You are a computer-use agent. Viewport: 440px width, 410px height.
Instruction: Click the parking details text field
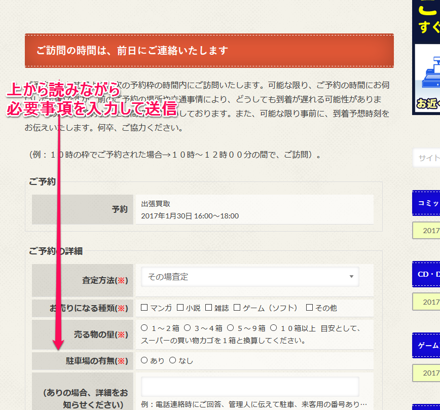pyautogui.click(x=250, y=386)
